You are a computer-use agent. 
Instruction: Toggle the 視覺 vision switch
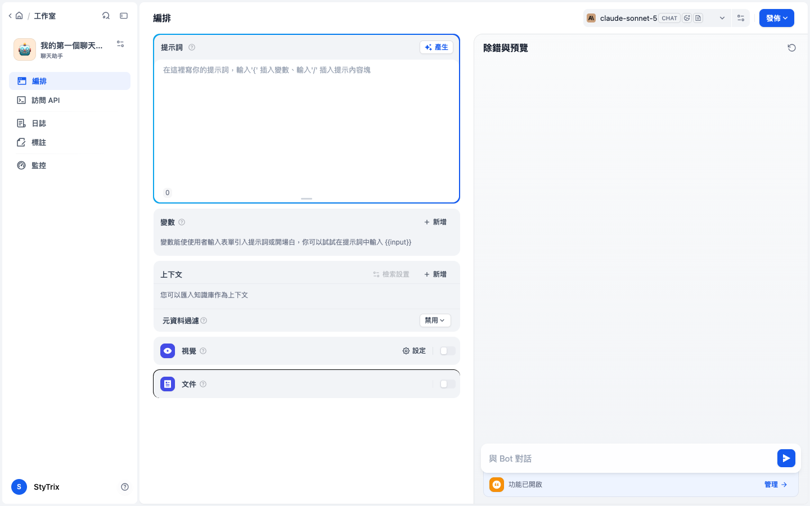click(448, 351)
